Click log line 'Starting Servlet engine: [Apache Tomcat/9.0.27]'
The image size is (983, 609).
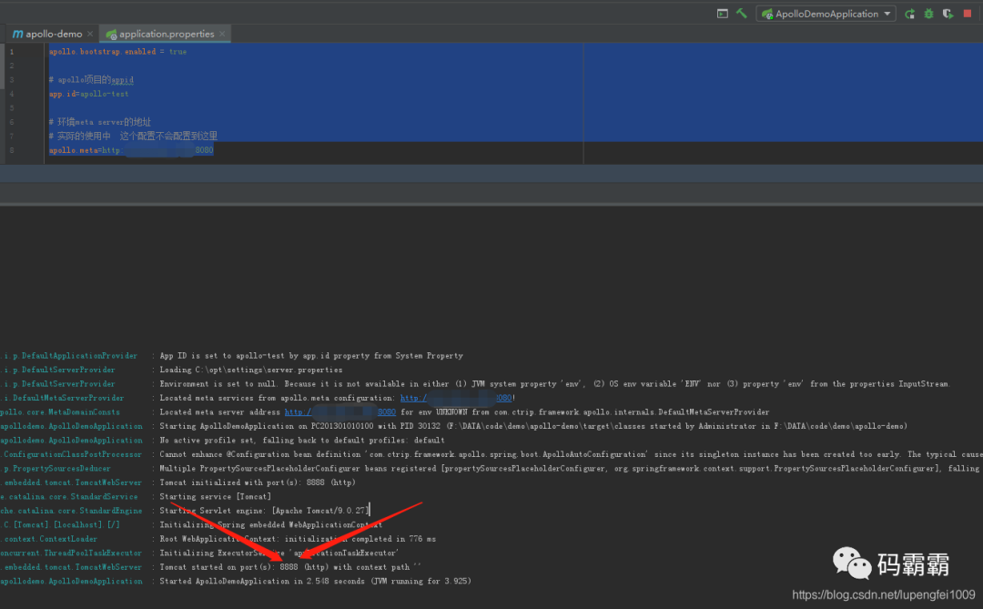tap(264, 511)
